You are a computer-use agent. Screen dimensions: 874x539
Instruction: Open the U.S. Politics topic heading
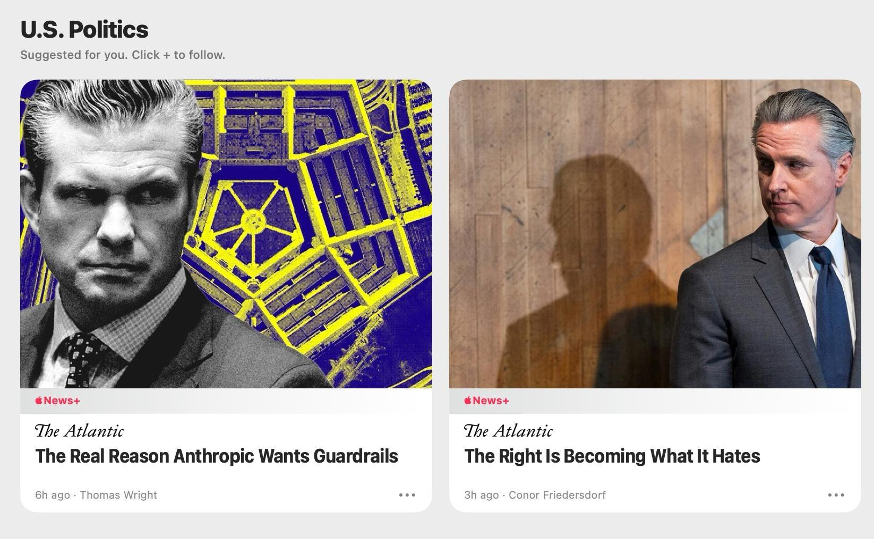(84, 30)
